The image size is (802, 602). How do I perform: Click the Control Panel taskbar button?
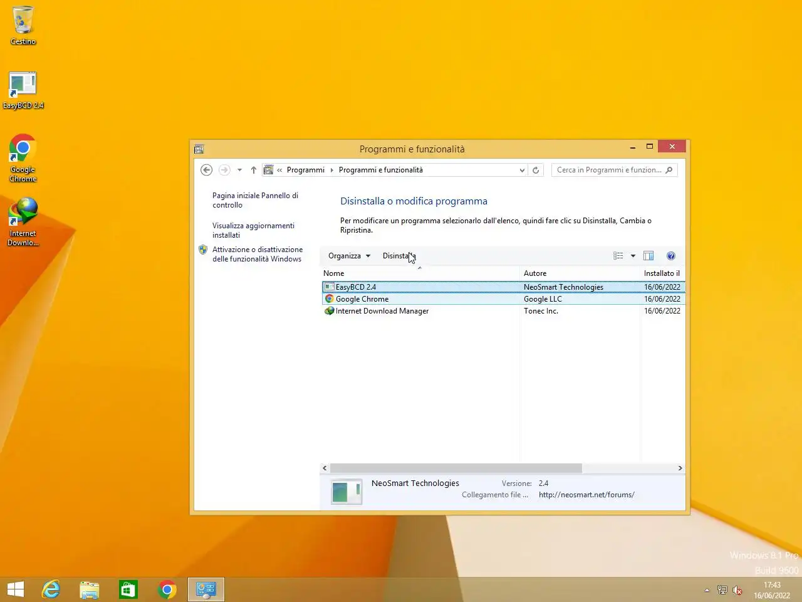pos(206,589)
